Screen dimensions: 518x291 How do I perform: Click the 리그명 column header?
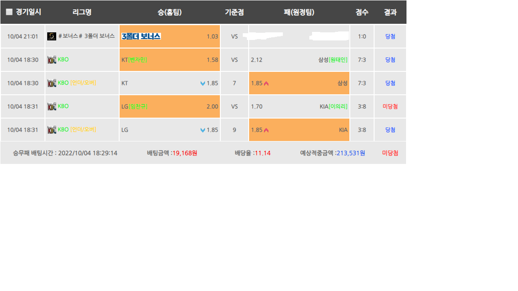pyautogui.click(x=82, y=12)
